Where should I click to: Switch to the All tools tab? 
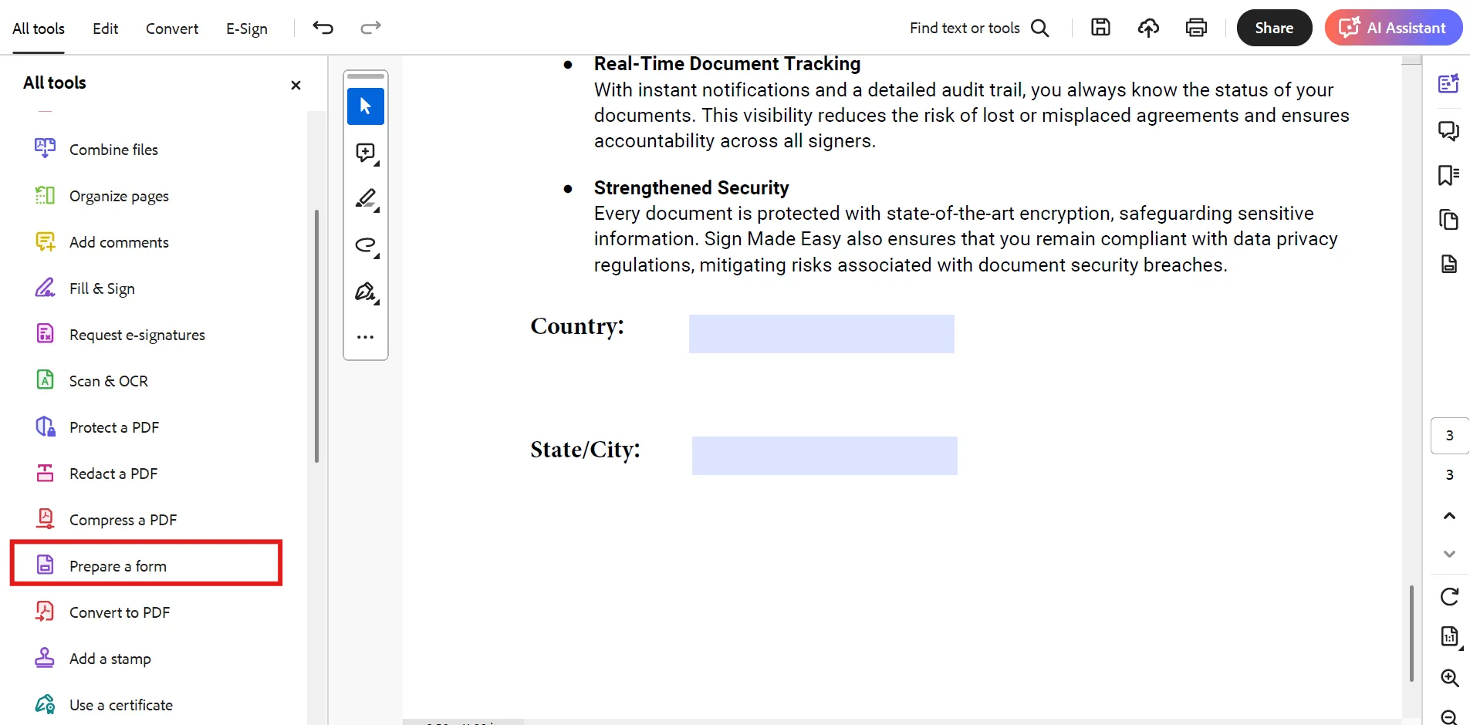tap(39, 29)
